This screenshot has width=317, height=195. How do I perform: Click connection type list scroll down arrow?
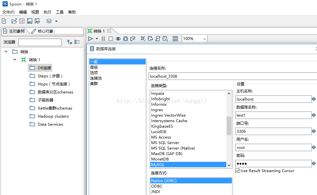coord(229,165)
